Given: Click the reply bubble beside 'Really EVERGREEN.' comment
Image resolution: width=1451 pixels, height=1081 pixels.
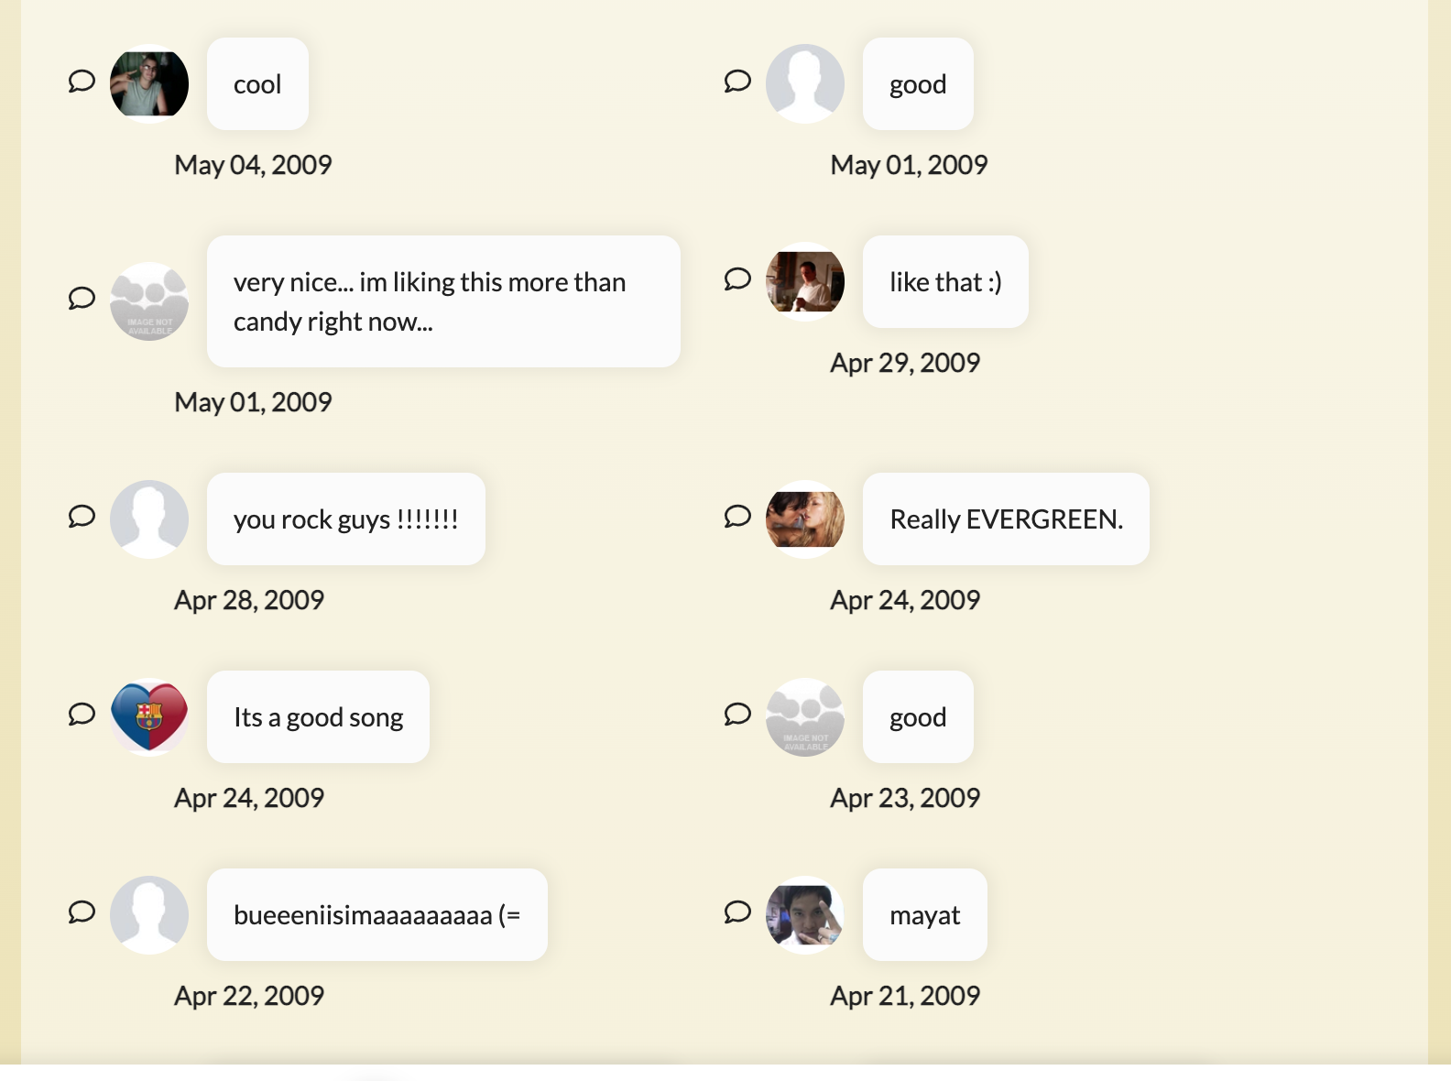Looking at the screenshot, I should click(x=736, y=518).
